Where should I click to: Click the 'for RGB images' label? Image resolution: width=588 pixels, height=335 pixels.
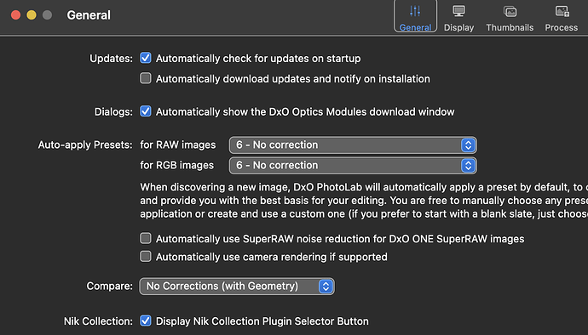[177, 166]
